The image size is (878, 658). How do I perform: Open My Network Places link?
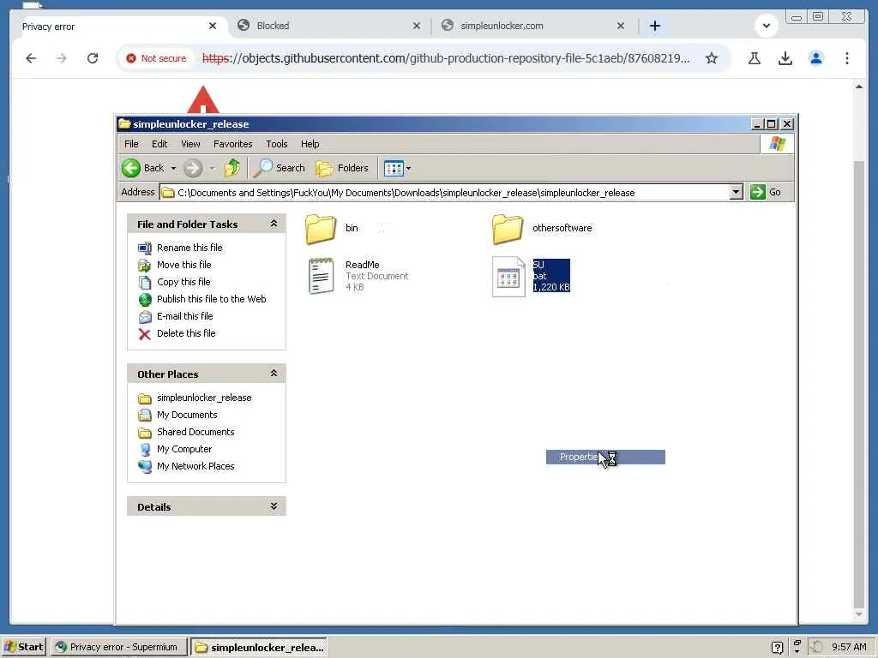(x=195, y=466)
